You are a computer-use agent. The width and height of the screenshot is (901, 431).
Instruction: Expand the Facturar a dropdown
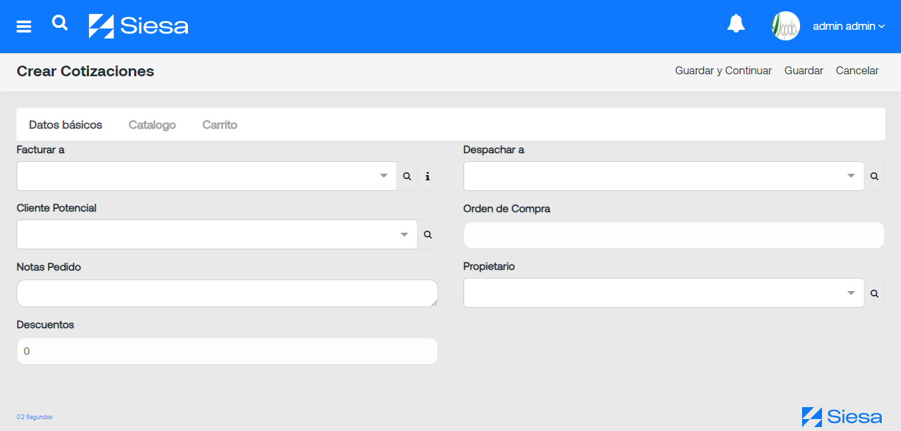tap(206, 176)
